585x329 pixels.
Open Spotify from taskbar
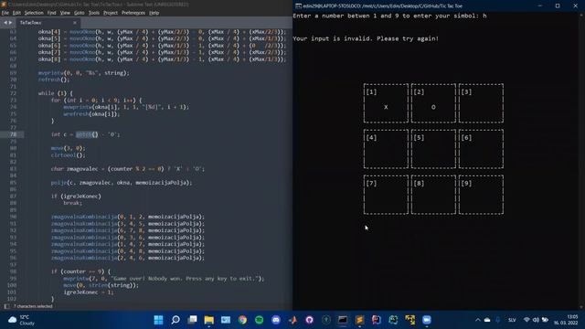point(259,320)
